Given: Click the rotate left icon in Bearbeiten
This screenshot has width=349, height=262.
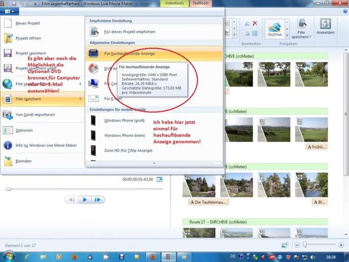Looking at the screenshot, I should coord(247,24).
